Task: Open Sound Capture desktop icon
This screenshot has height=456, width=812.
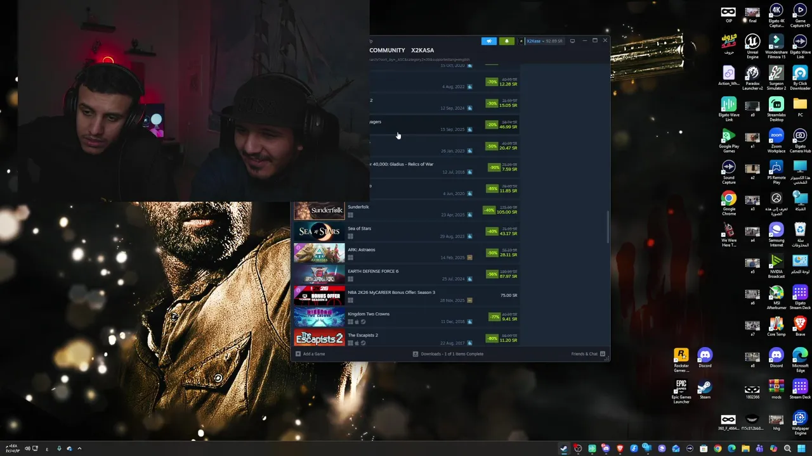Action: [728, 172]
